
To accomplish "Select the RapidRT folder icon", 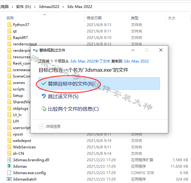I will tap(9, 37).
